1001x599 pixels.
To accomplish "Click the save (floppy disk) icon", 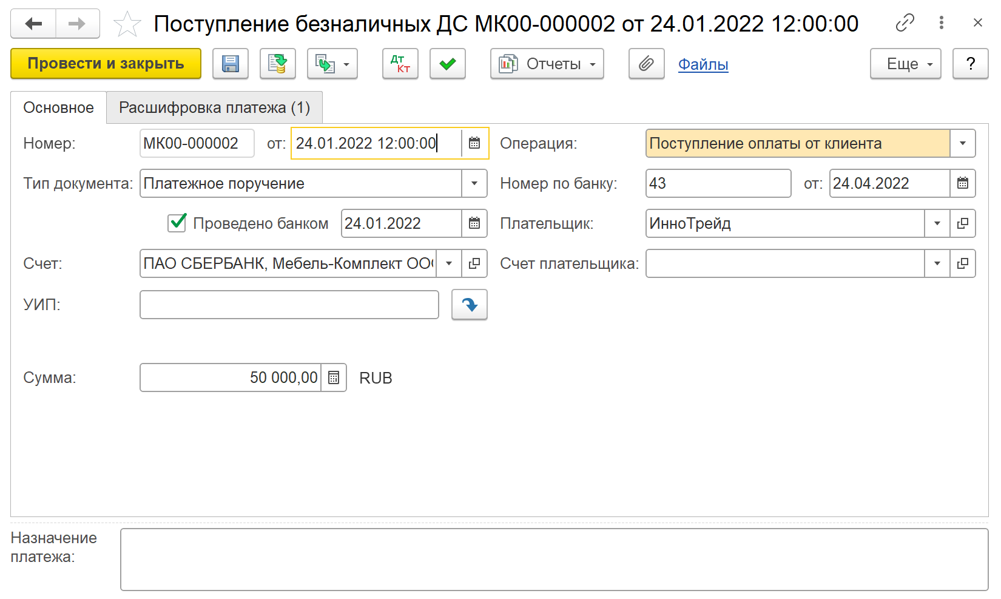I will (231, 64).
